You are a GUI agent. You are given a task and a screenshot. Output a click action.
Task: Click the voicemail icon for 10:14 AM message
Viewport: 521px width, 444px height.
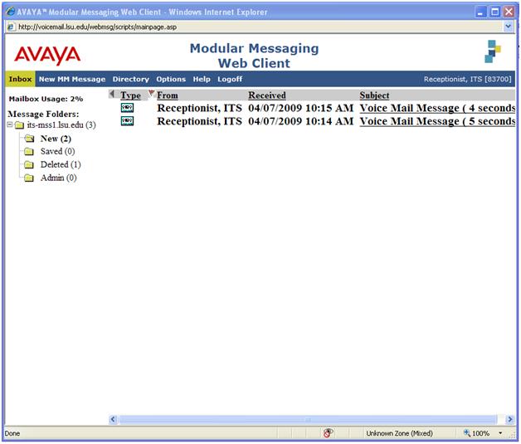click(x=127, y=121)
